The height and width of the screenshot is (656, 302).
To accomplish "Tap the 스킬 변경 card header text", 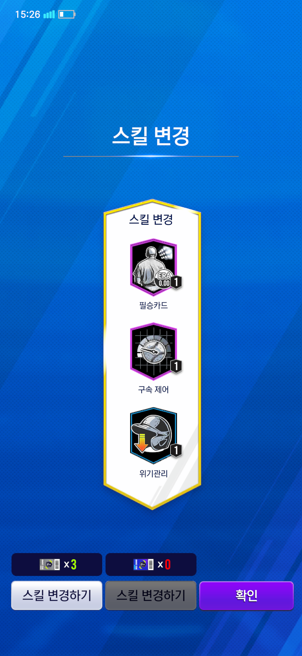I will point(151,219).
